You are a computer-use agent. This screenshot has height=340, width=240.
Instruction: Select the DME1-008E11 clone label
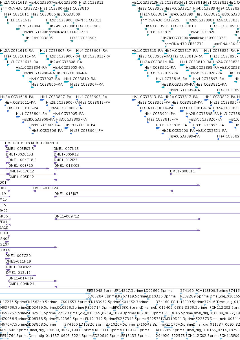click(182, 171)
